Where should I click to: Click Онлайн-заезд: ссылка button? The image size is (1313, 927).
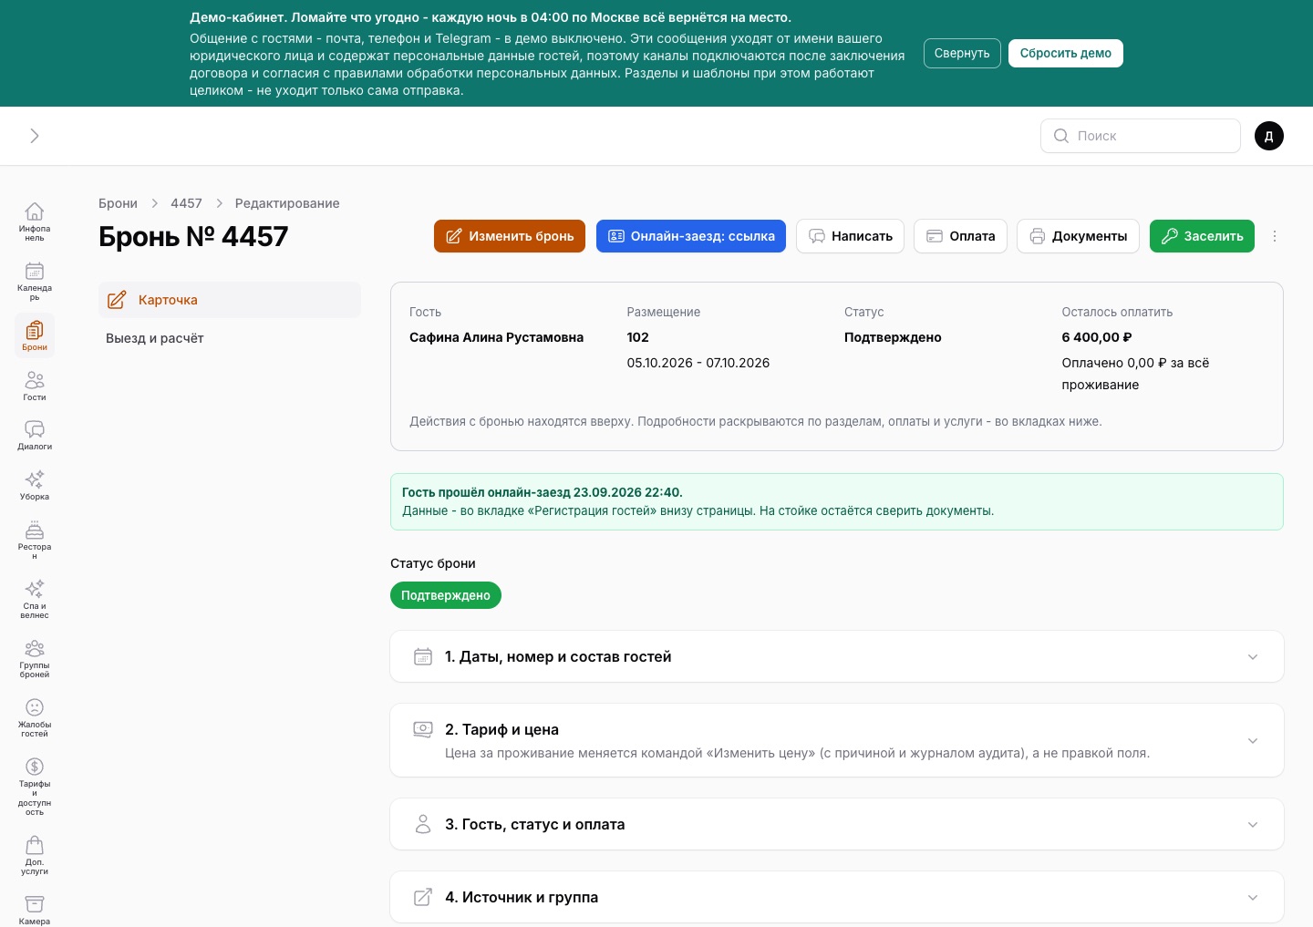point(691,236)
